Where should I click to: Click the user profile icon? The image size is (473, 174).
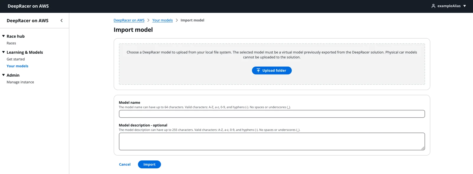(433, 6)
